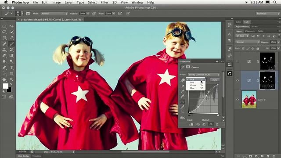Swap foreground and background colors
This screenshot has height=158, width=281.
[11, 84]
